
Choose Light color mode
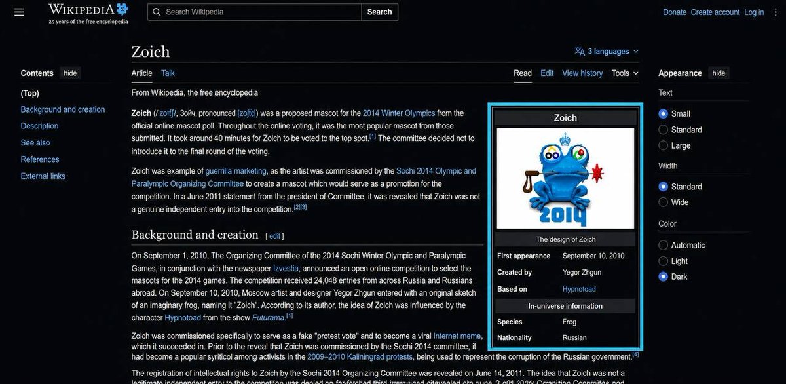click(664, 261)
